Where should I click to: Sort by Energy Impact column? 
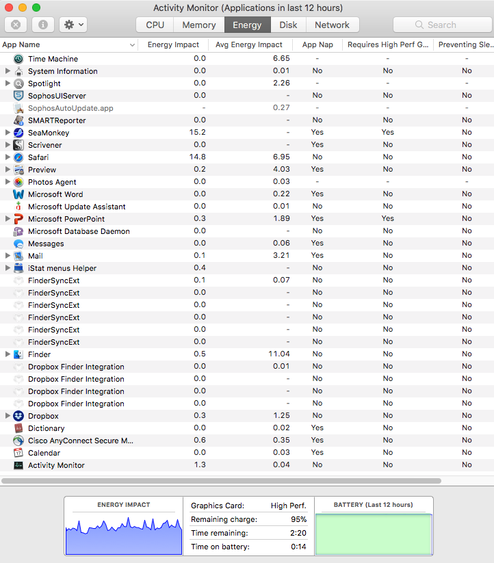point(173,44)
